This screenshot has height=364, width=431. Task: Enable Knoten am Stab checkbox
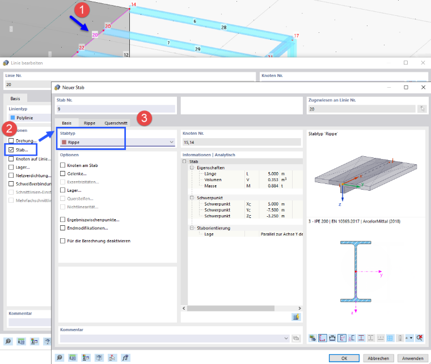pyautogui.click(x=63, y=165)
